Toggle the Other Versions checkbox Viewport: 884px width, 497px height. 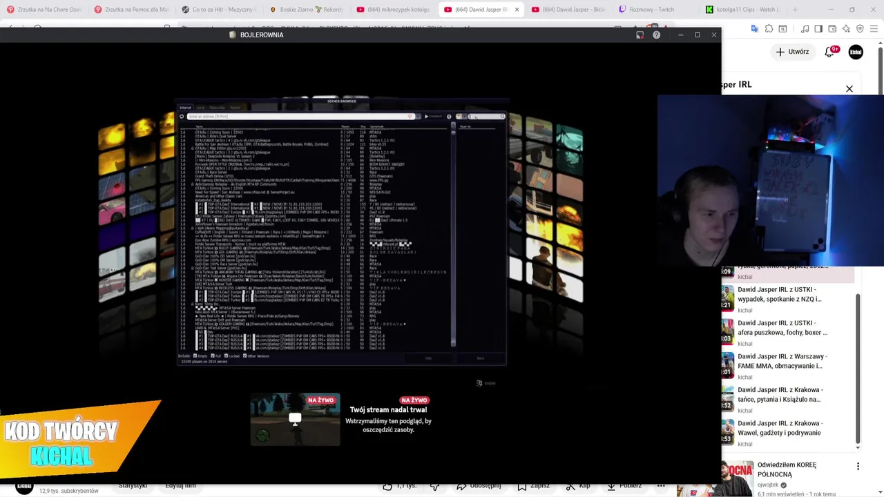[x=245, y=356]
